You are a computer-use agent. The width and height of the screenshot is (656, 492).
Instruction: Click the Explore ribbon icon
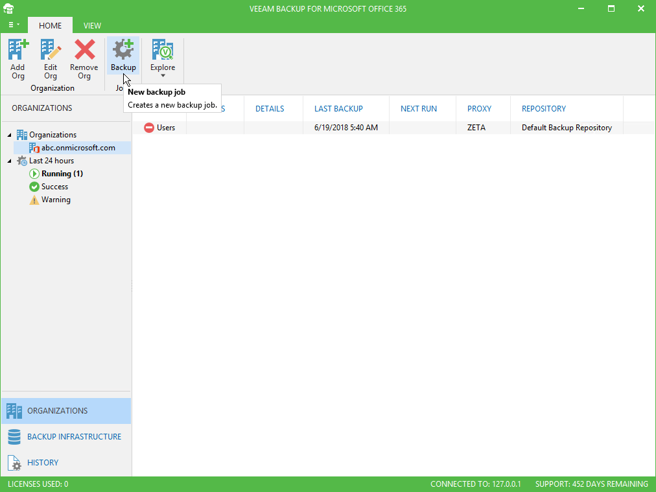[x=163, y=49]
